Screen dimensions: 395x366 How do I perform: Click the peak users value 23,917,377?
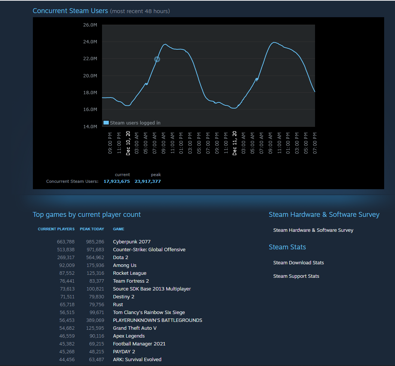pyautogui.click(x=148, y=181)
